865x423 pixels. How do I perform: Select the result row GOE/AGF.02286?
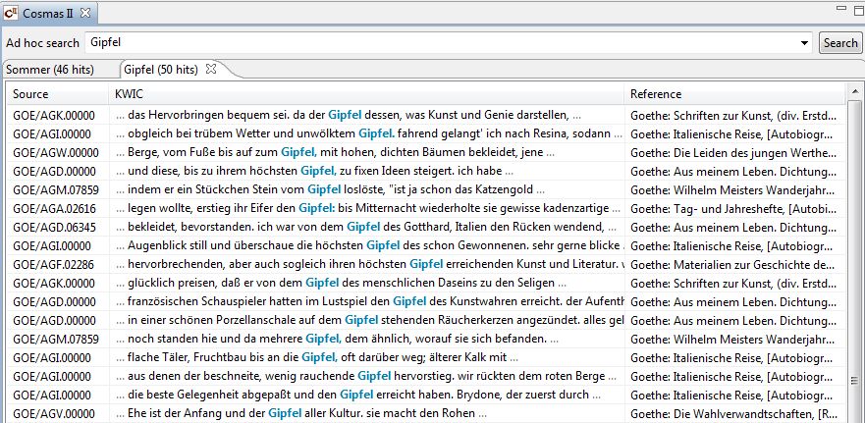[55, 265]
